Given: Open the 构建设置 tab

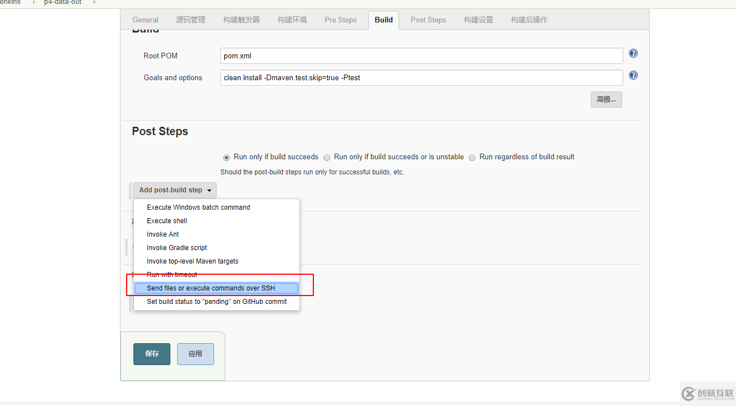Looking at the screenshot, I should coord(479,20).
